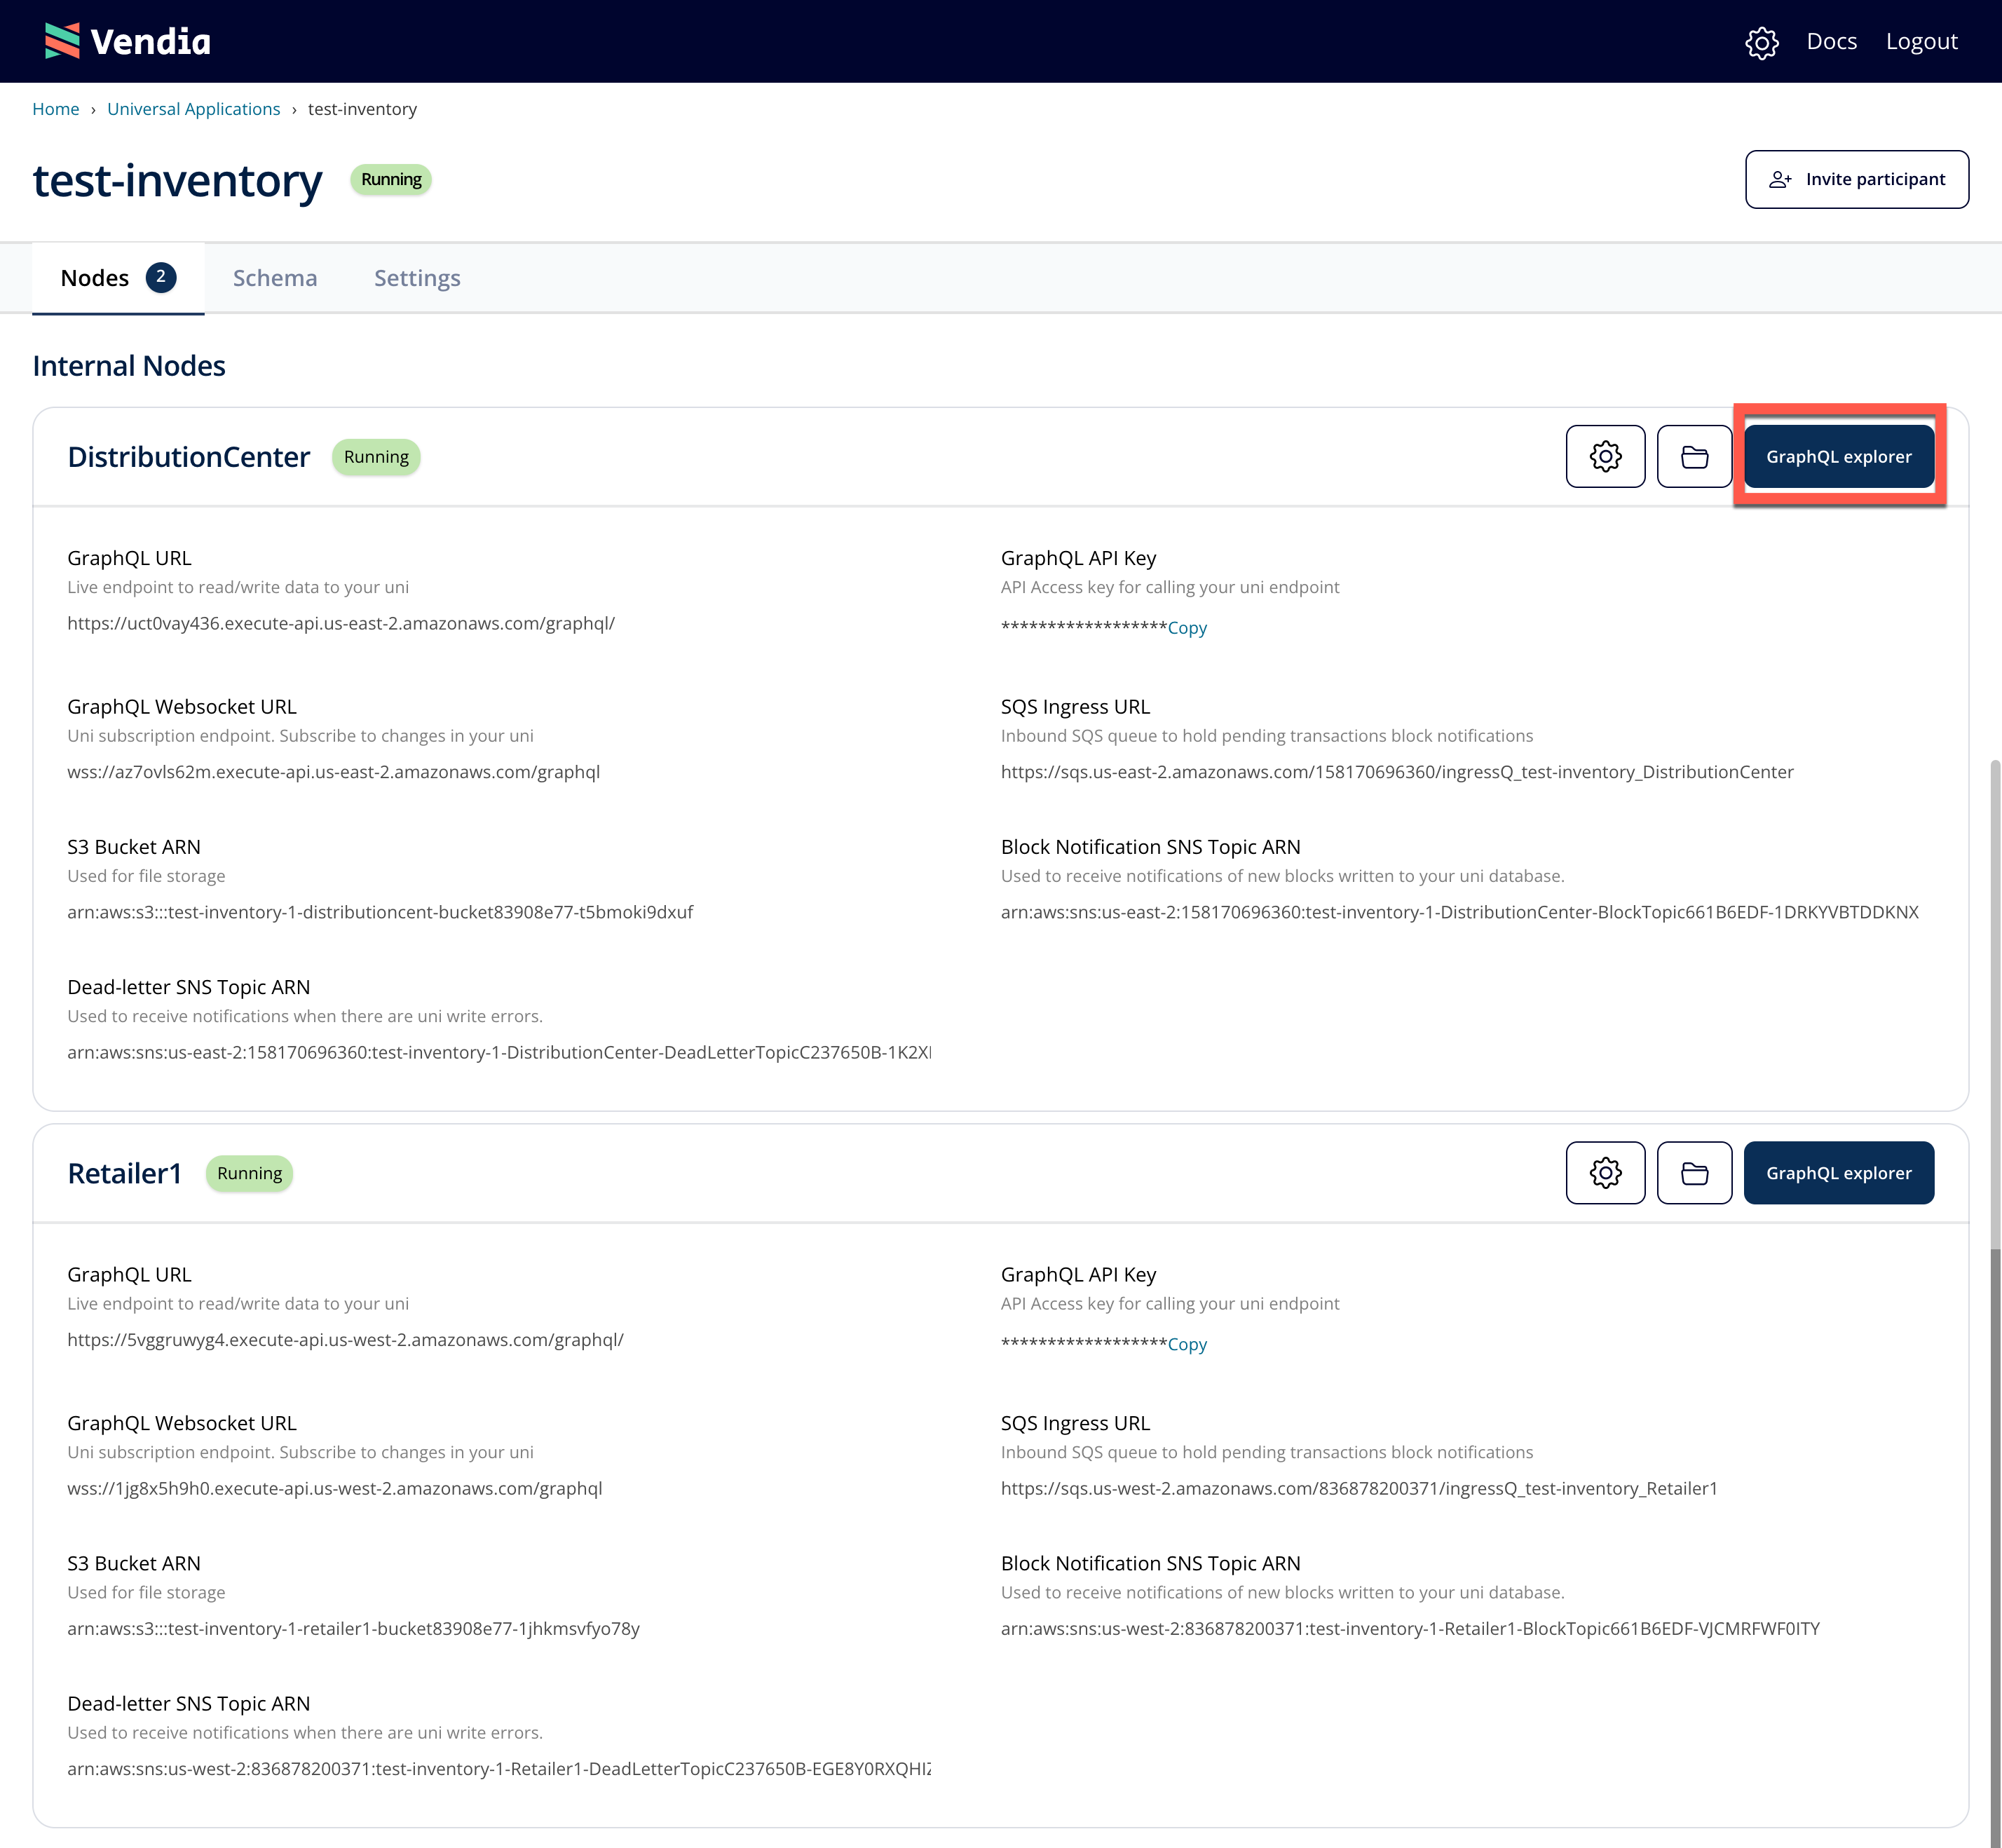Click Logout in the header
The width and height of the screenshot is (2002, 1848).
pyautogui.click(x=1921, y=41)
